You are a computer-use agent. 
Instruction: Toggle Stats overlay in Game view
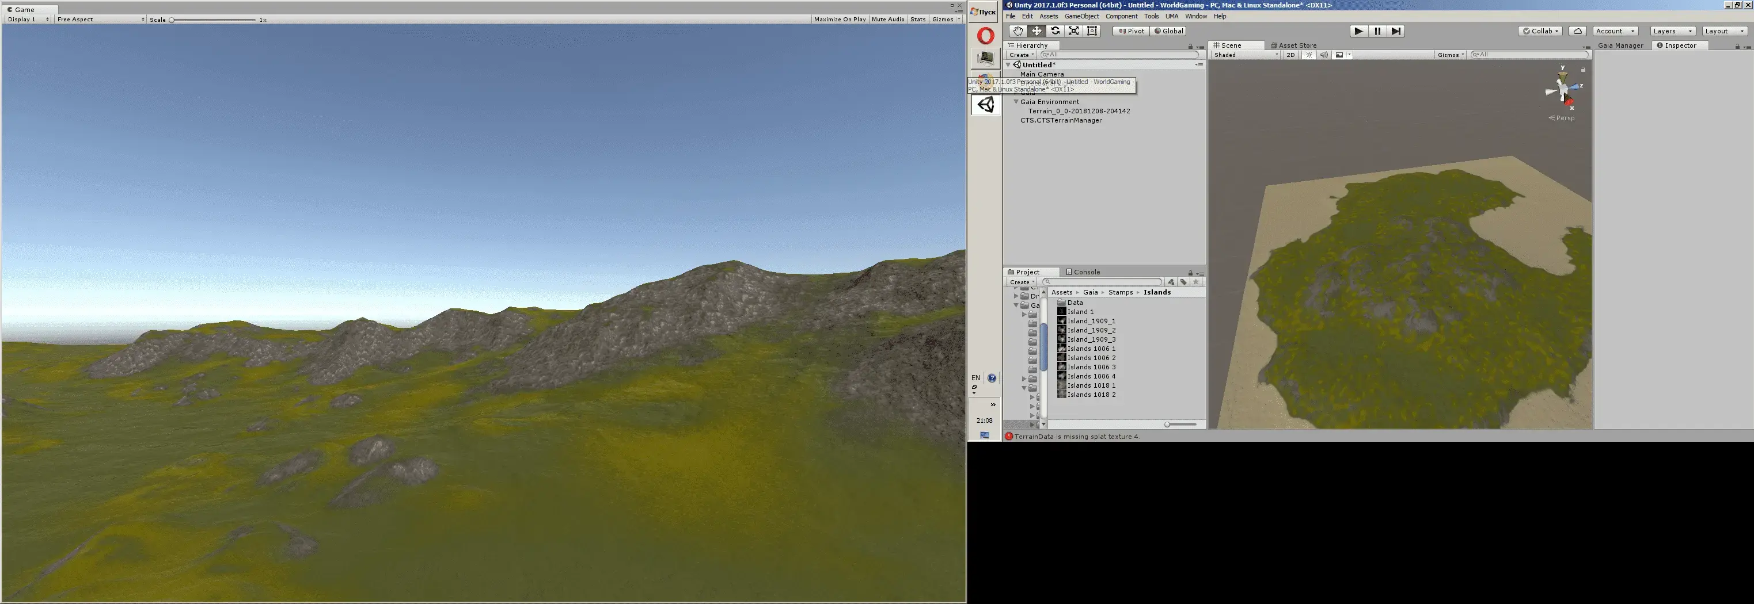918,19
